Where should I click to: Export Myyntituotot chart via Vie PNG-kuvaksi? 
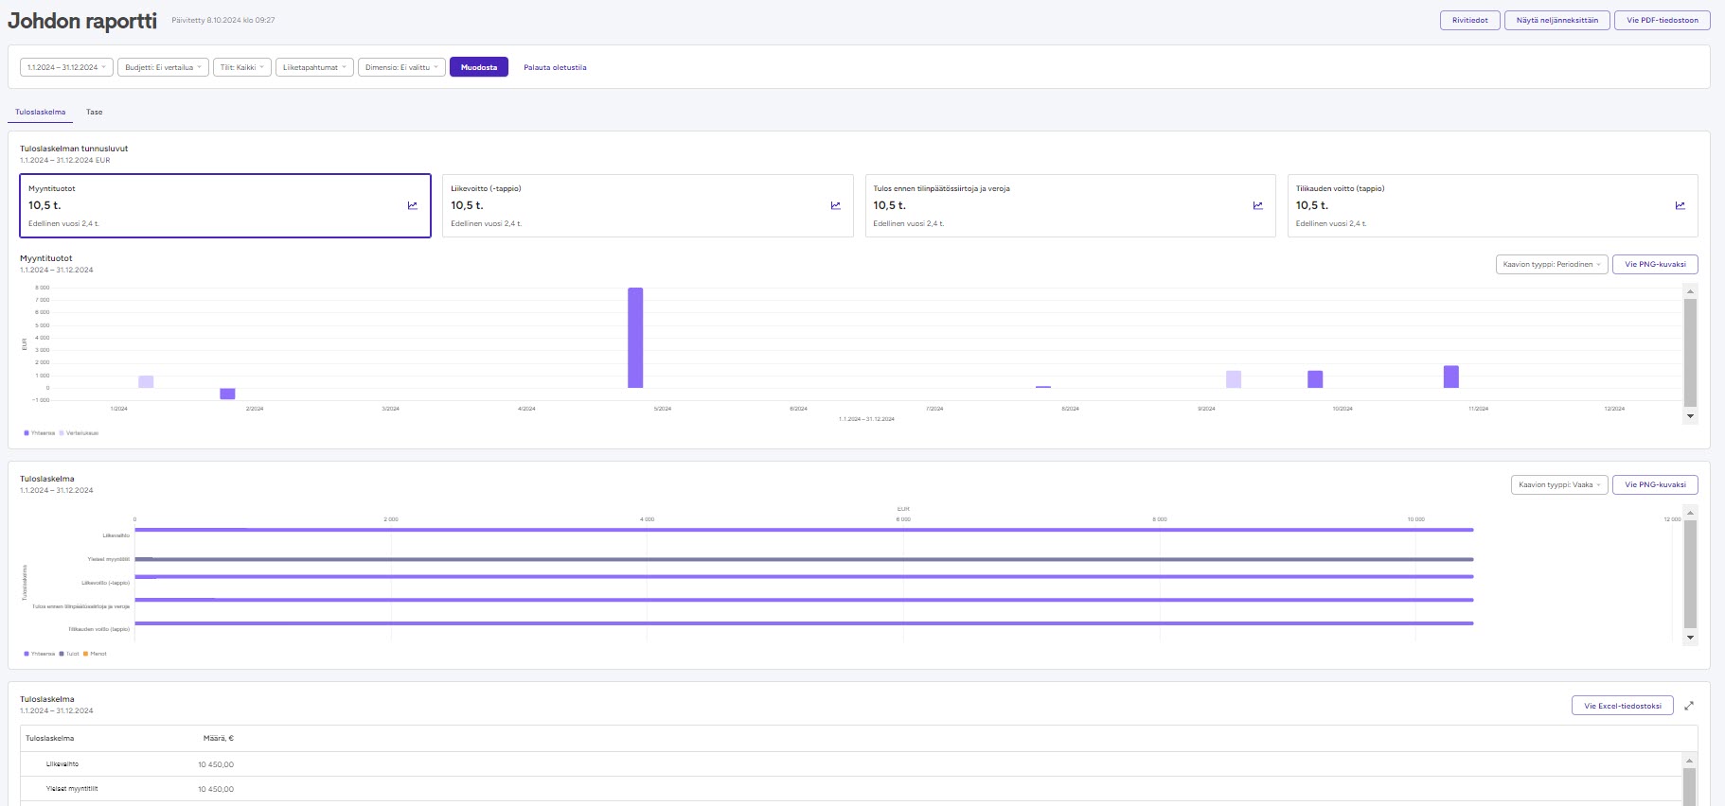click(x=1655, y=264)
